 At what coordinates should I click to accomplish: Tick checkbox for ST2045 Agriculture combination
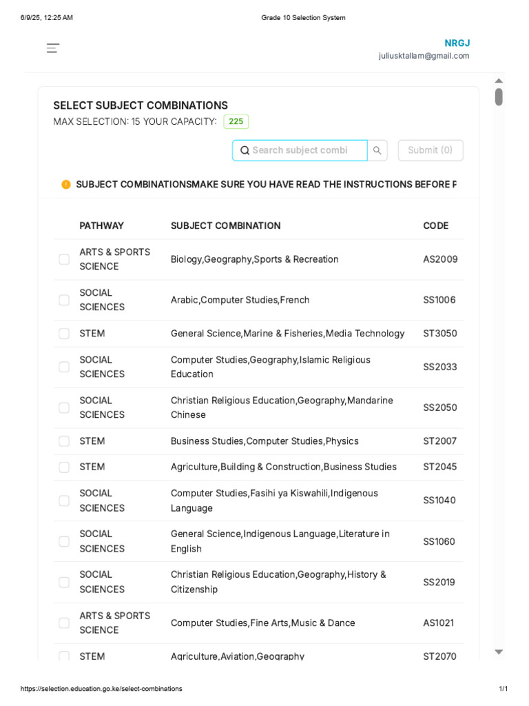point(64,467)
